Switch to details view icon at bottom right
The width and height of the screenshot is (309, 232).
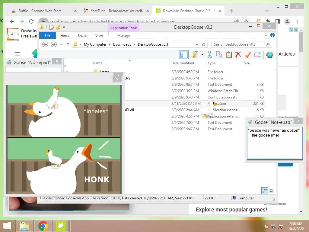click(x=265, y=191)
